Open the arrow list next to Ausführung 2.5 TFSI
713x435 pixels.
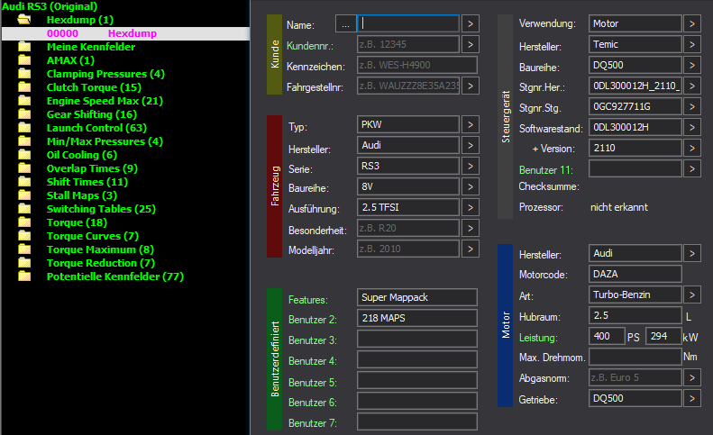471,208
